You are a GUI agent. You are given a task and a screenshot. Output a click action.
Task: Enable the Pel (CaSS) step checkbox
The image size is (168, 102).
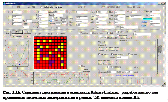(x=108, y=67)
